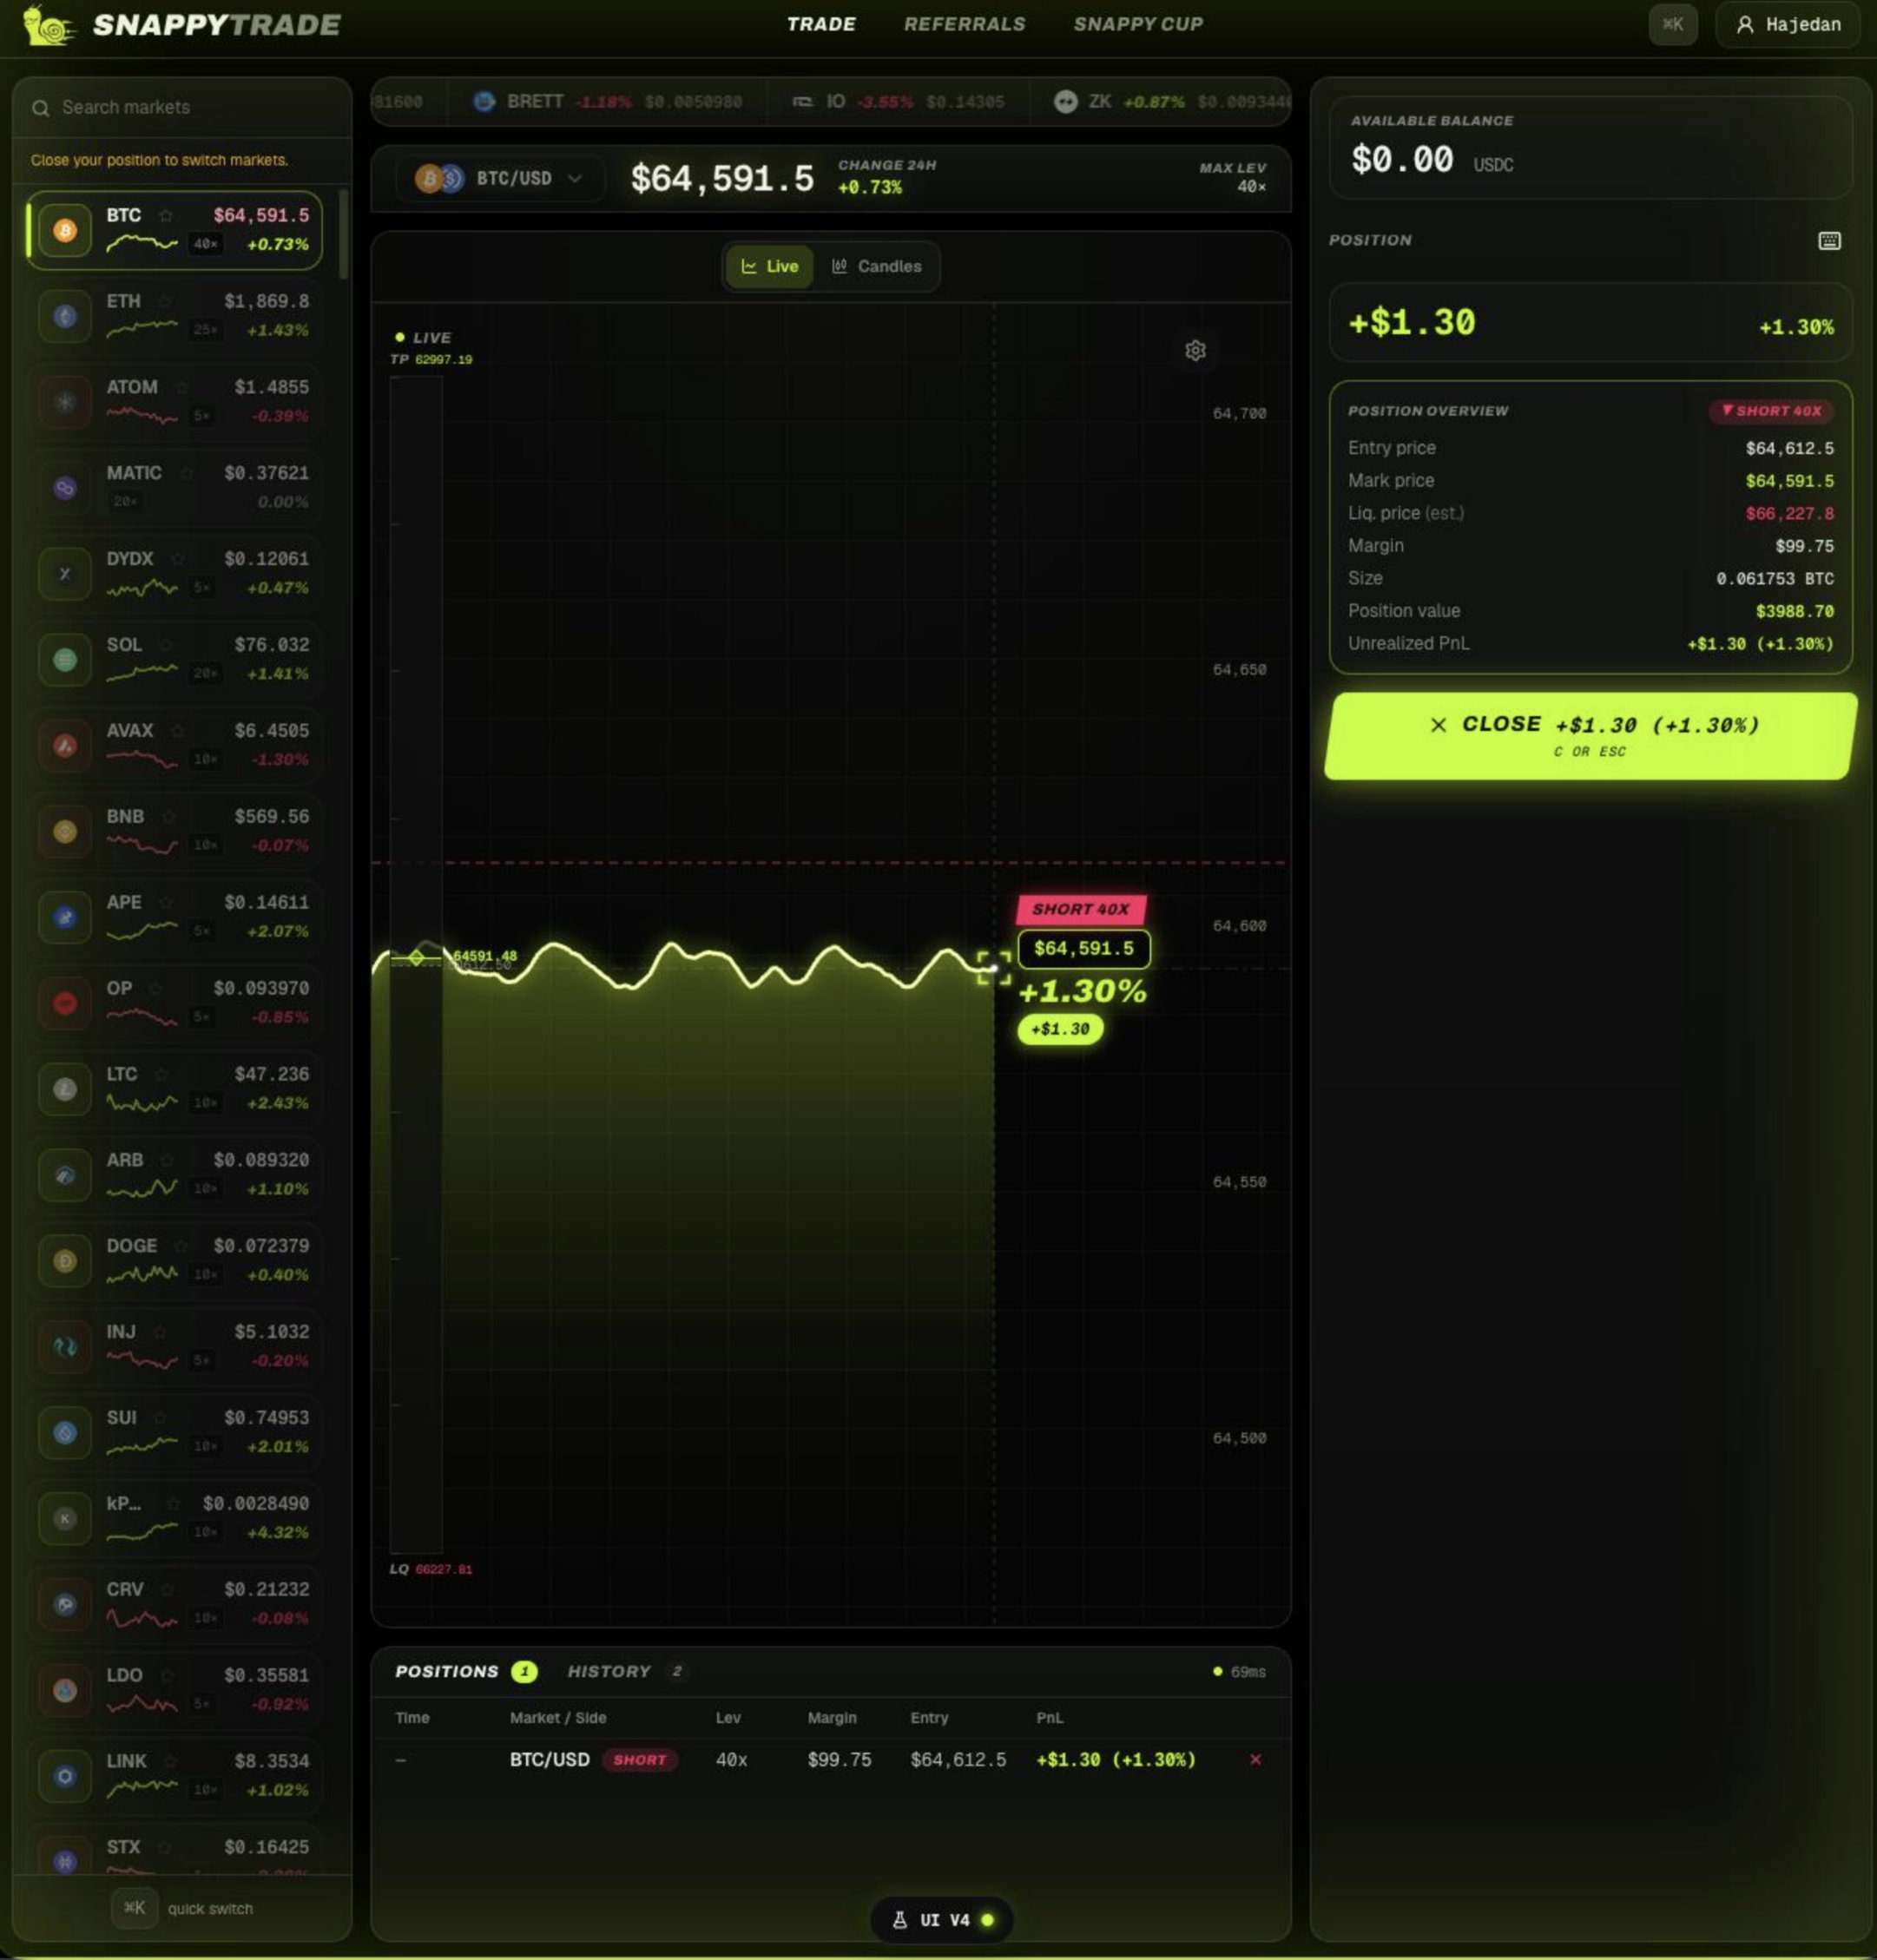Click the quick switch shortcut button
This screenshot has width=1877, height=1960.
pos(134,1908)
